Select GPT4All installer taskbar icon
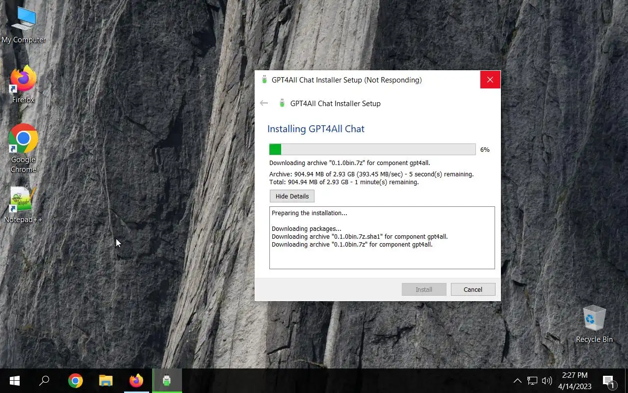This screenshot has width=628, height=393. (167, 381)
